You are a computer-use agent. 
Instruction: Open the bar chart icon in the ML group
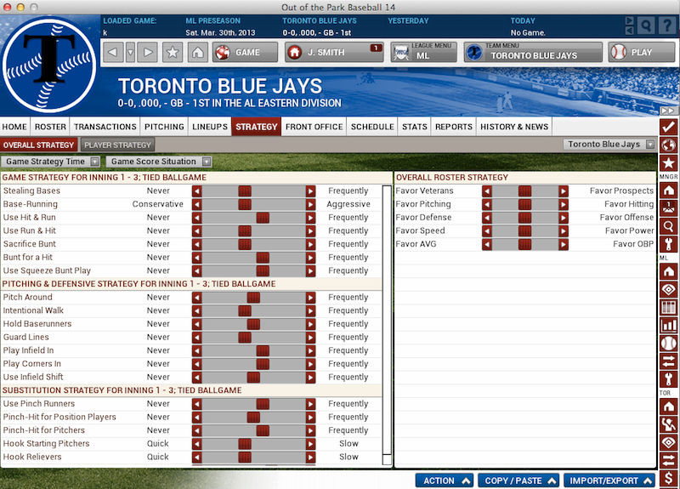(668, 325)
